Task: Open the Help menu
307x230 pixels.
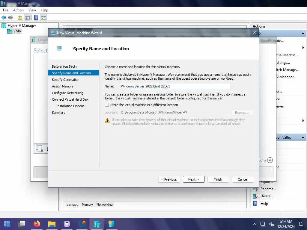Action: point(44,10)
